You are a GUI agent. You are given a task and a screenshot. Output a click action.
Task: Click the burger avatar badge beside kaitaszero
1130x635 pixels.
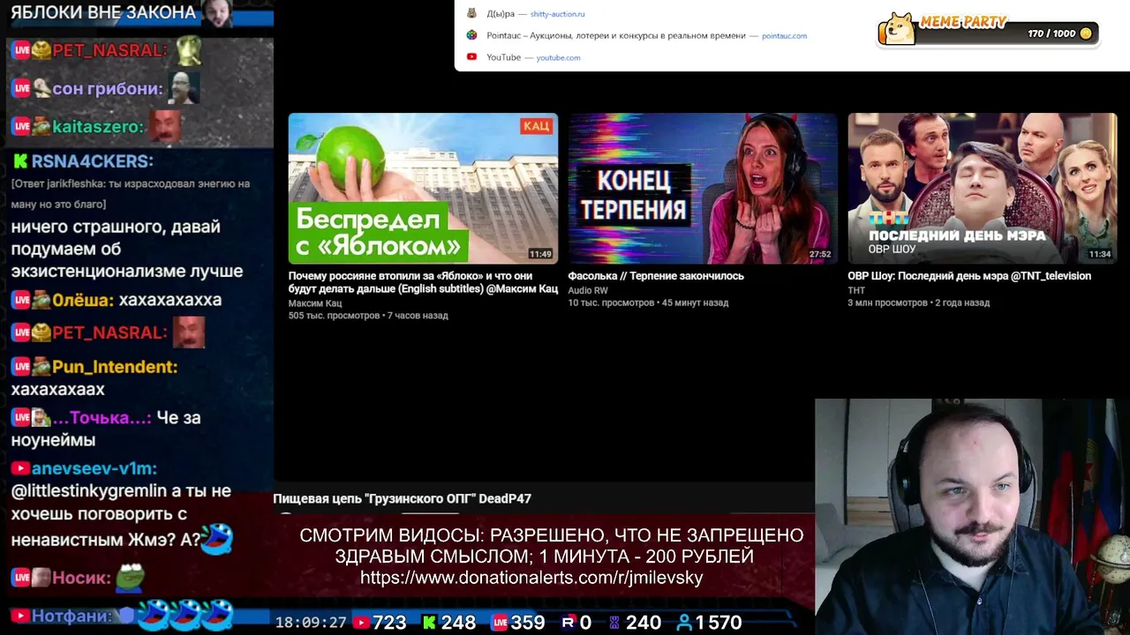(x=41, y=126)
